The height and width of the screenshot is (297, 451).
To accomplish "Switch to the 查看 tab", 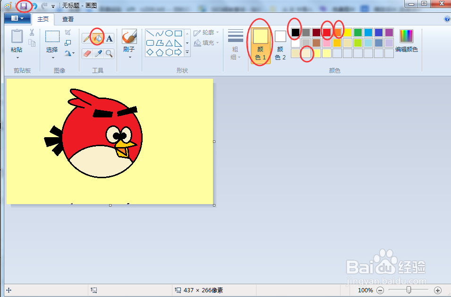I will point(68,19).
